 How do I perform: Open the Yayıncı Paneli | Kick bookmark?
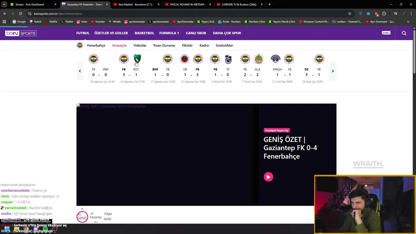click(282, 22)
